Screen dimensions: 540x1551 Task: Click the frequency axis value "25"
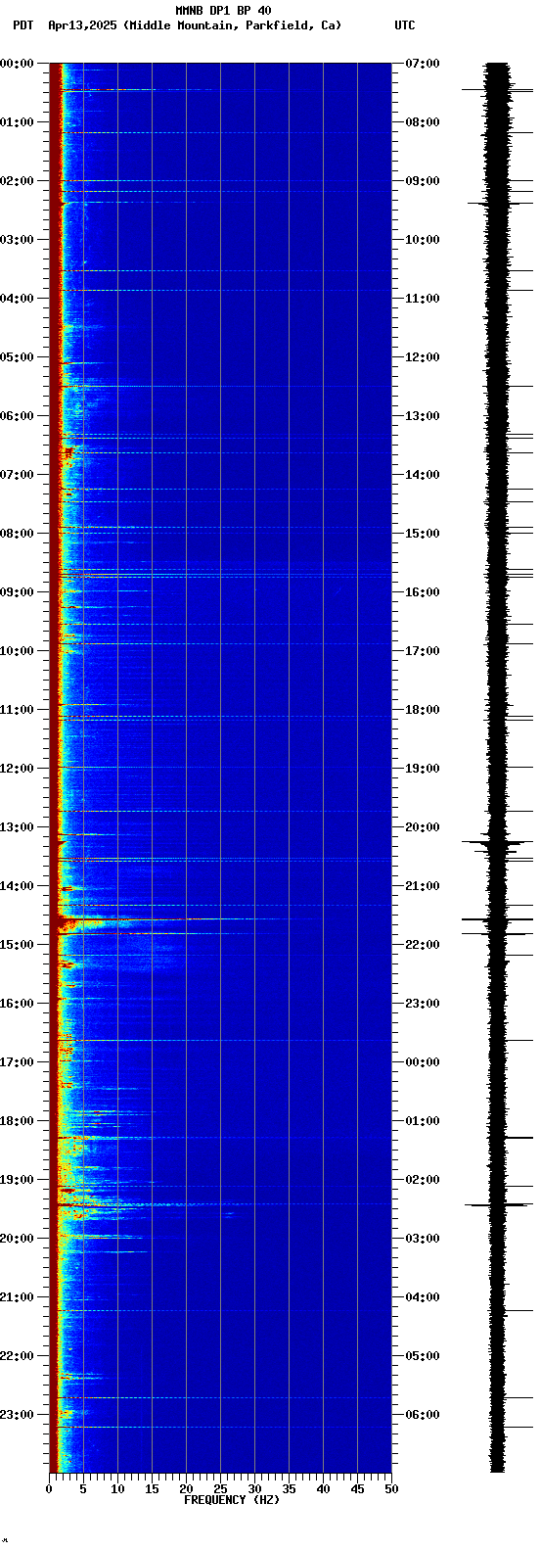click(220, 1489)
